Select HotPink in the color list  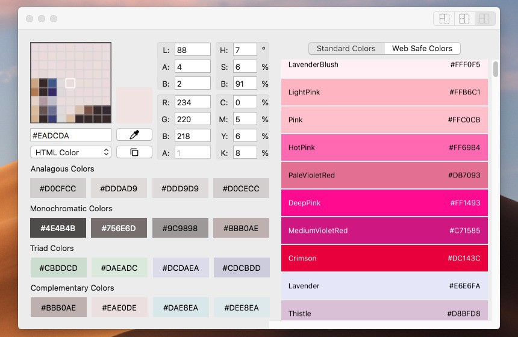tap(384, 147)
